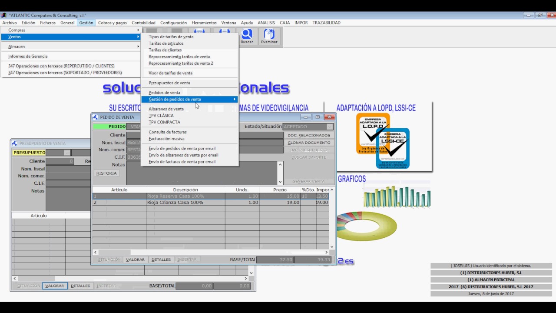Click the Examinar toolbar icon
This screenshot has width=556, height=313.
(269, 37)
